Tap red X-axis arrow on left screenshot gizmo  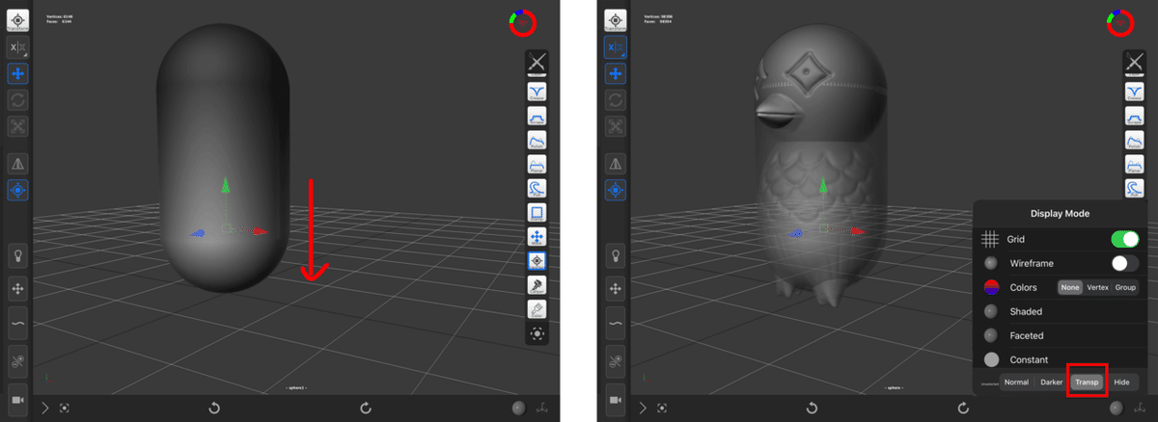pyautogui.click(x=260, y=231)
